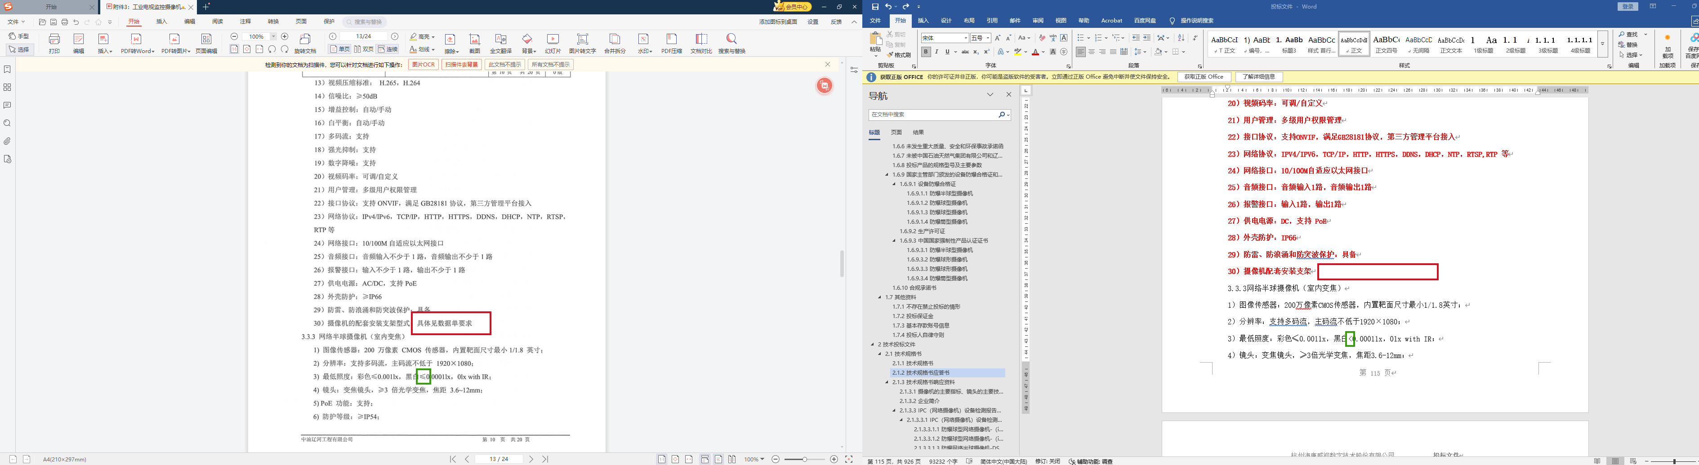Viewport: 1699px width, 465px height.
Task: Open Search and Replace (搜索与替换) tool
Action: pos(731,44)
